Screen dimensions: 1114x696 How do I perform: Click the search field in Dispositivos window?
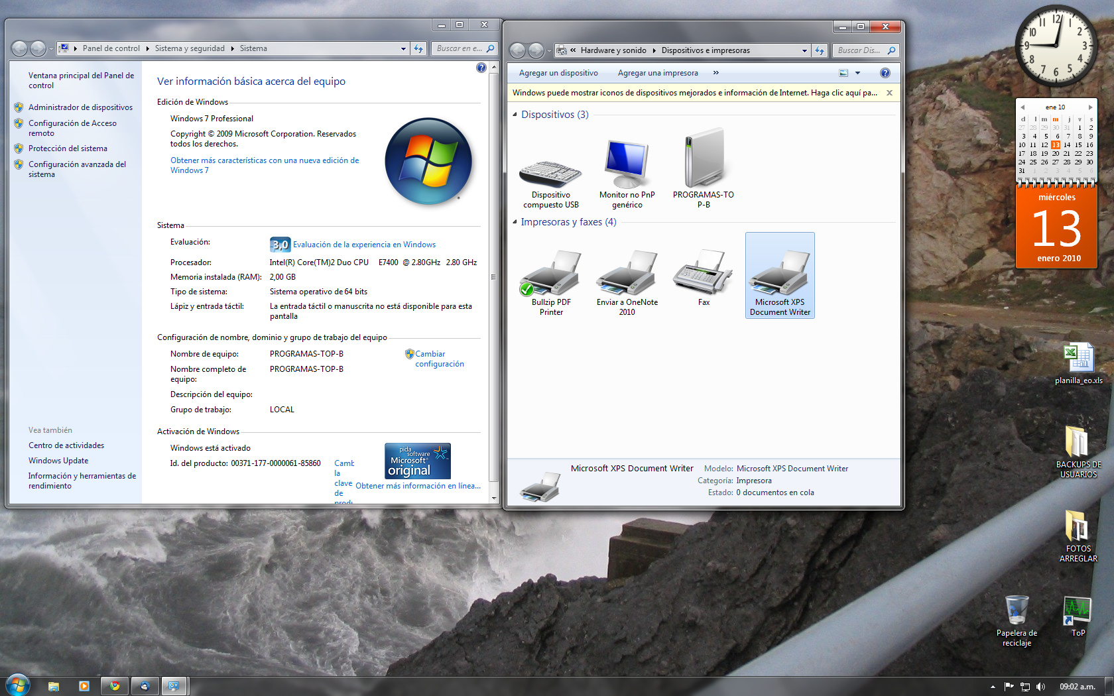click(x=865, y=50)
